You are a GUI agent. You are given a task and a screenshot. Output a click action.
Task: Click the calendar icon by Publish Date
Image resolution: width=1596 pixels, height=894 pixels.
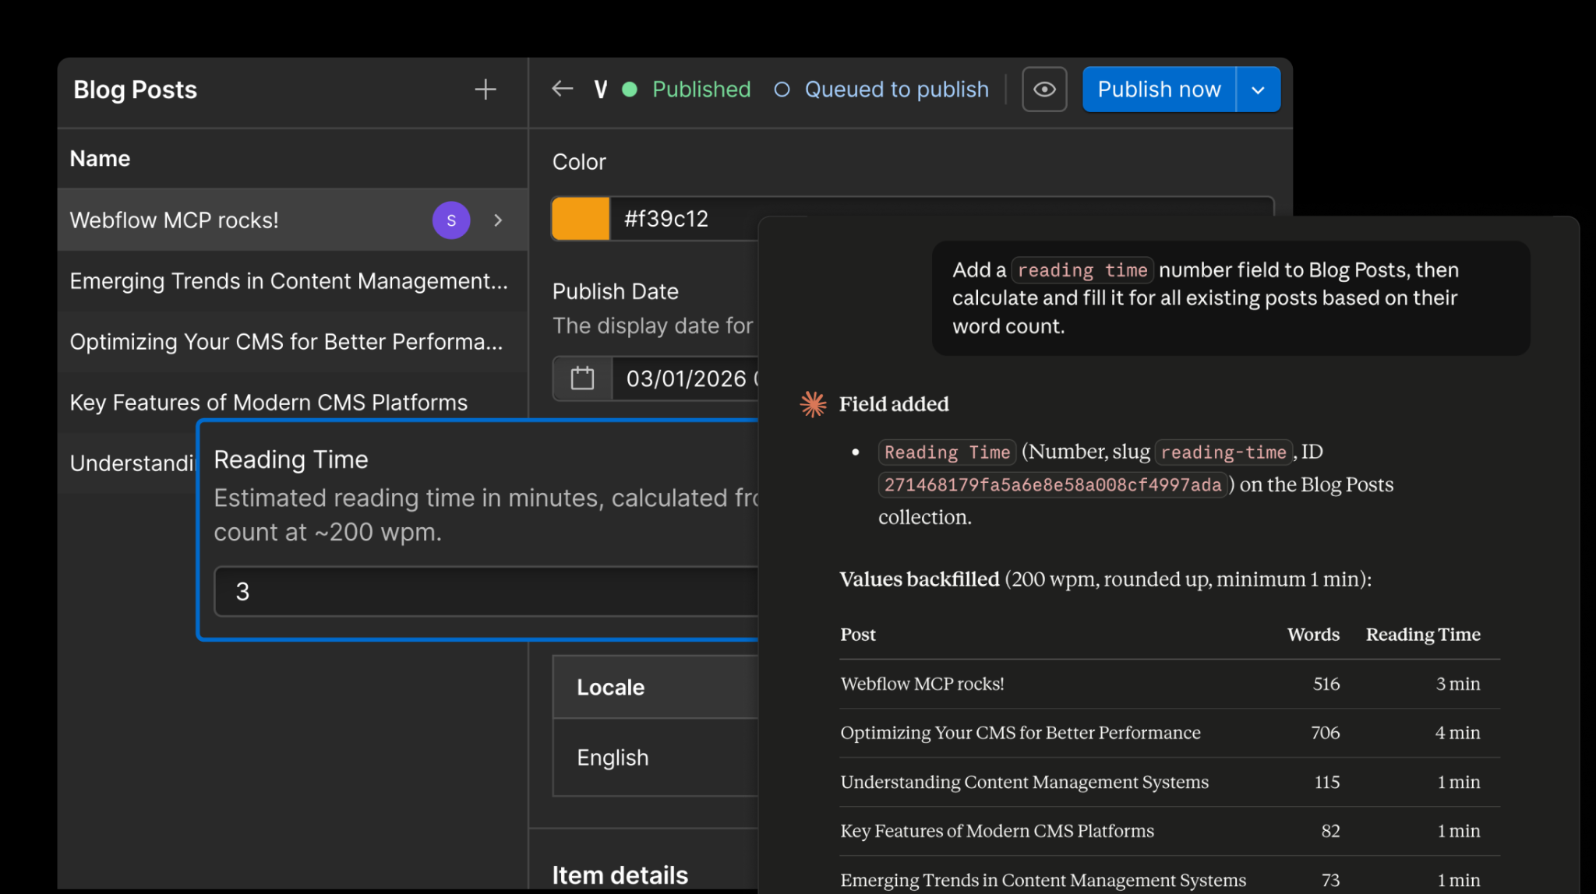pyautogui.click(x=582, y=378)
